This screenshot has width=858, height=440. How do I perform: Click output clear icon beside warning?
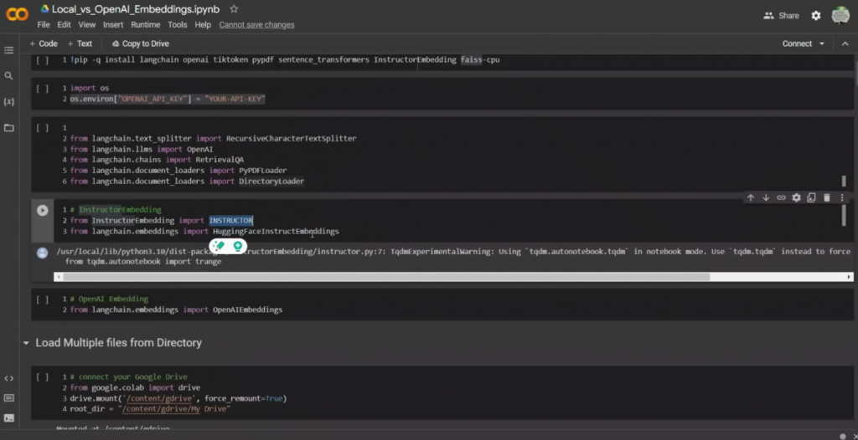click(42, 253)
